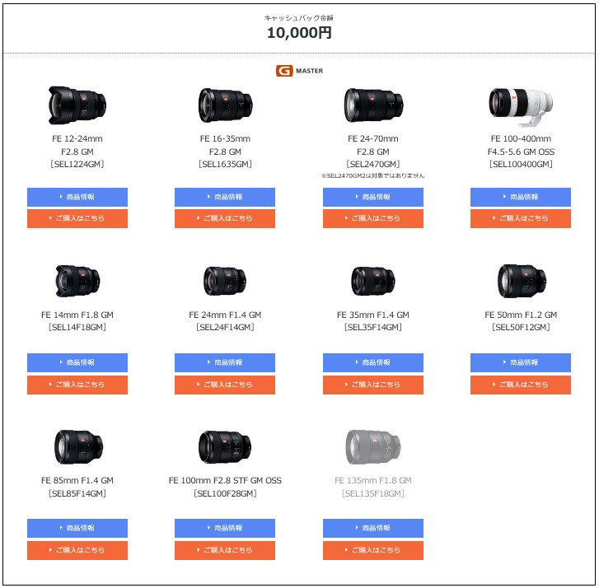This screenshot has width=599, height=588.
Task: Select the FE 35mm F1.4 GM lens image
Action: (373, 281)
